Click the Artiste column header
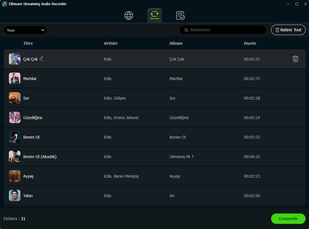The image size is (309, 229). point(111,43)
